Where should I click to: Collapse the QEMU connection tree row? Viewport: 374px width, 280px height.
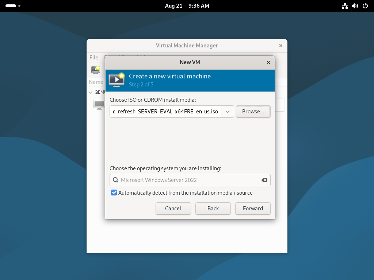coord(90,92)
